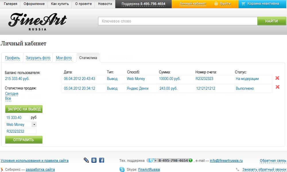The width and height of the screenshot is (287, 172).
Task: Click Корзина неактивна in the header
Action: pyautogui.click(x=263, y=3)
